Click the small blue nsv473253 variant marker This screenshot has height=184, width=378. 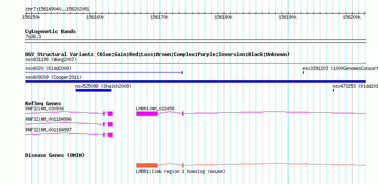[333, 90]
